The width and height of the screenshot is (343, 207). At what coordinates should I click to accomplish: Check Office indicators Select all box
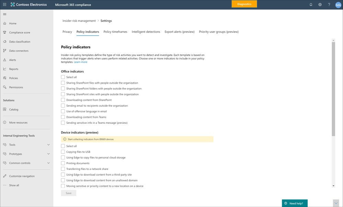pos(63,77)
